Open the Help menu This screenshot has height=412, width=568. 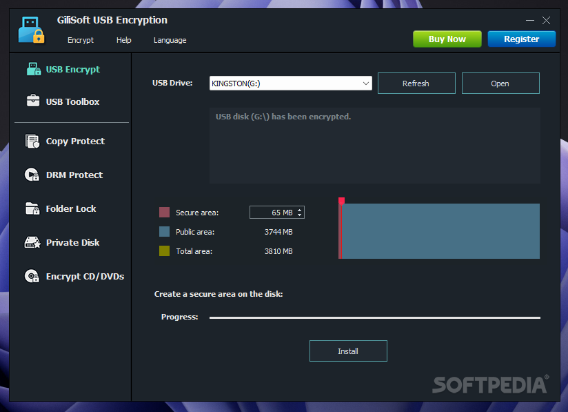click(x=124, y=40)
